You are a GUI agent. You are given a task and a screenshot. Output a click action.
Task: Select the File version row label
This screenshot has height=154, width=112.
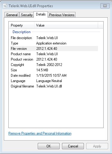pyautogui.click(x=19, y=49)
